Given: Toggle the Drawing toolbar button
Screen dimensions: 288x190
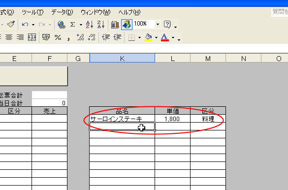Looking at the screenshot, I should tap(127, 25).
